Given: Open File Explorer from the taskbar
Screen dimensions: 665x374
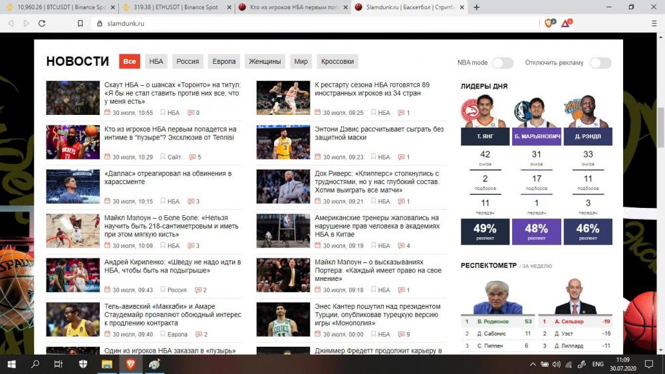Looking at the screenshot, I should pos(106,364).
